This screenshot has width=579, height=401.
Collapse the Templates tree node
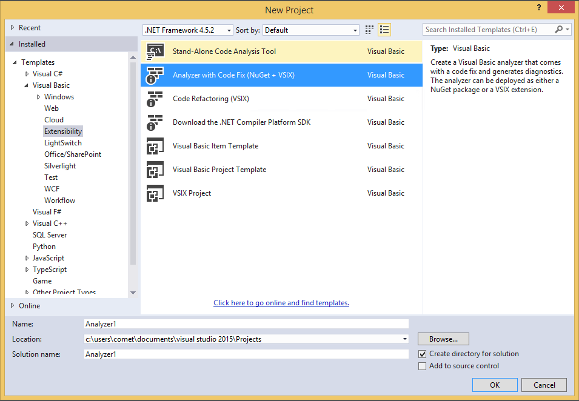[x=15, y=62]
